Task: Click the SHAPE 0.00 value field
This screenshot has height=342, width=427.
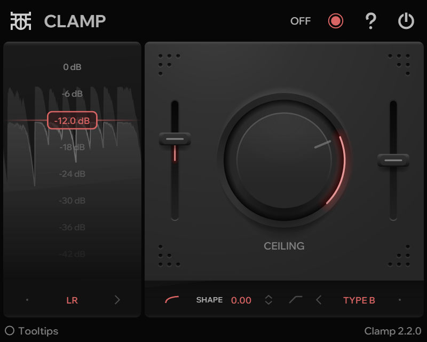Action: (x=241, y=300)
